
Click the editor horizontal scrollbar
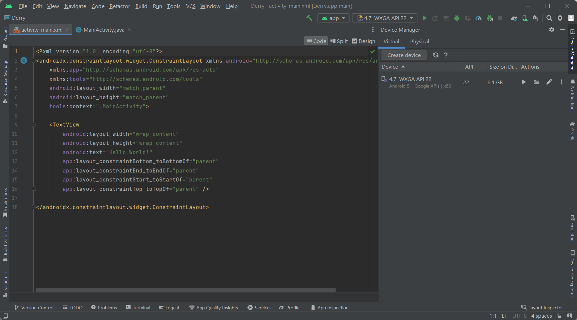[x=186, y=290]
